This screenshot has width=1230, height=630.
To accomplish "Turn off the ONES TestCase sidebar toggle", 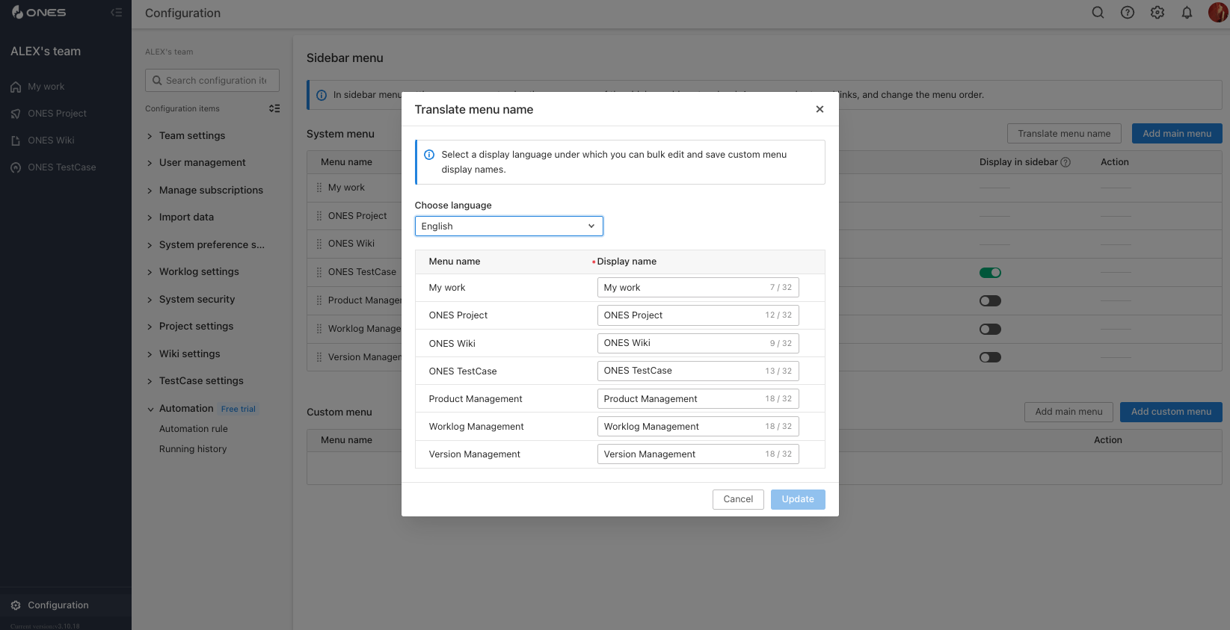I will pos(990,273).
